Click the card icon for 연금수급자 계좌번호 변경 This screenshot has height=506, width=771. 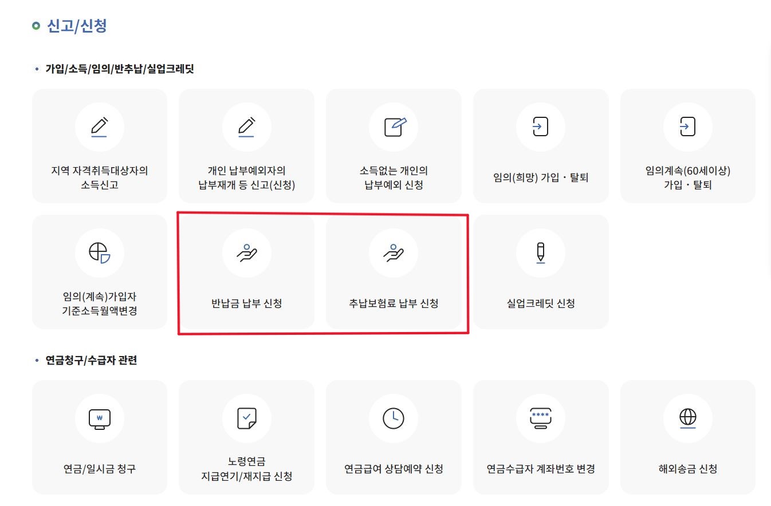pos(540,418)
